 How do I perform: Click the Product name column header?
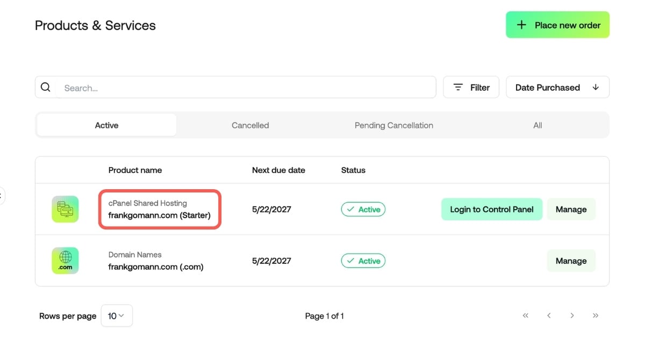pos(135,170)
